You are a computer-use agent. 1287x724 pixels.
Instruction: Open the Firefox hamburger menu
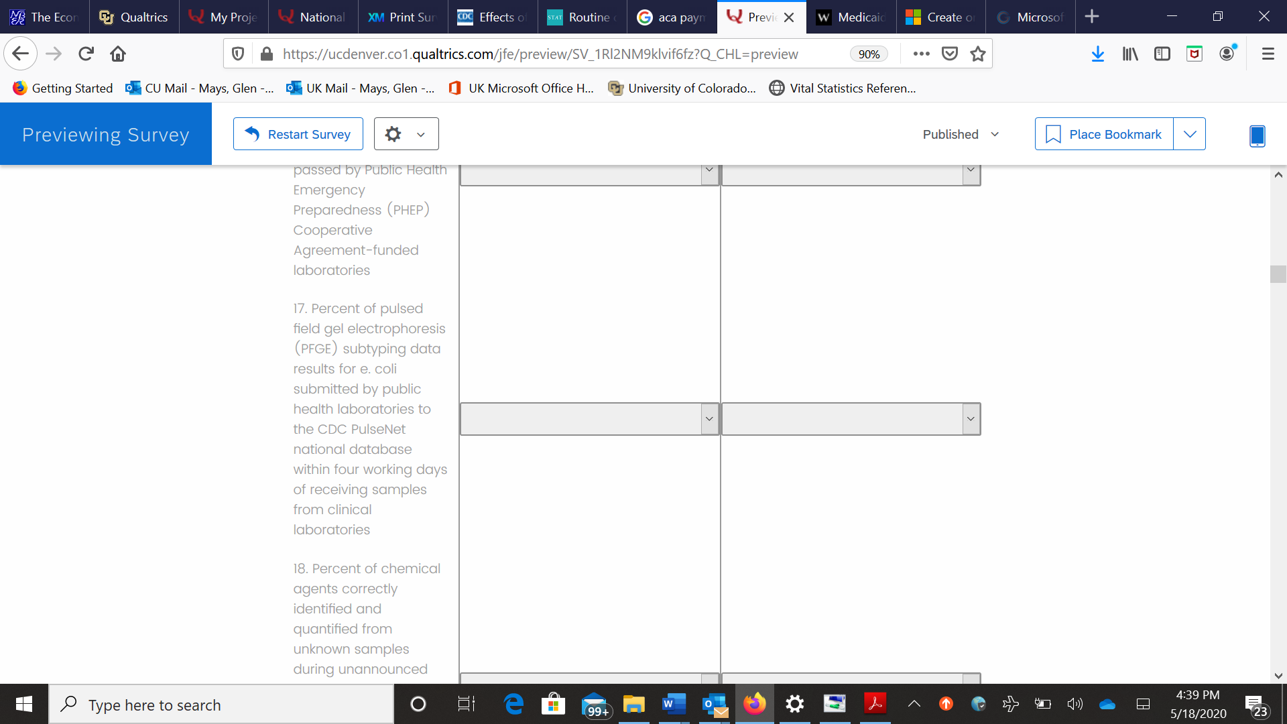coord(1268,54)
